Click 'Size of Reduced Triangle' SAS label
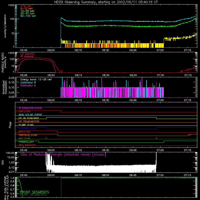The image size is (200, 200). tap(63, 154)
